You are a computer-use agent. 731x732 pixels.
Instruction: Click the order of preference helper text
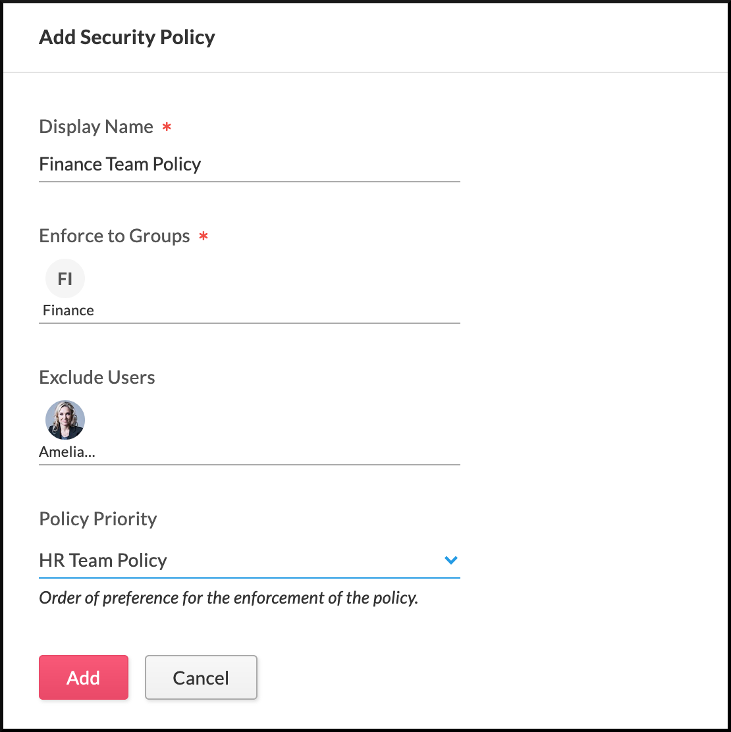tap(229, 598)
